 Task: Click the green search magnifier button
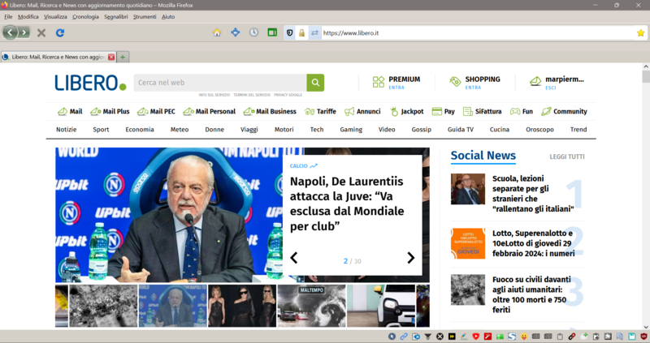coord(315,83)
